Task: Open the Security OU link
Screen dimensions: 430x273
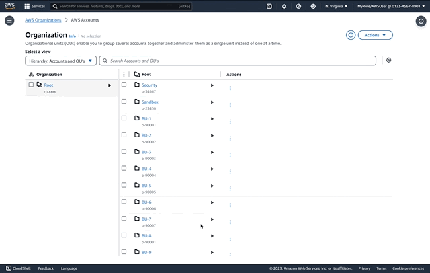Action: [149, 85]
